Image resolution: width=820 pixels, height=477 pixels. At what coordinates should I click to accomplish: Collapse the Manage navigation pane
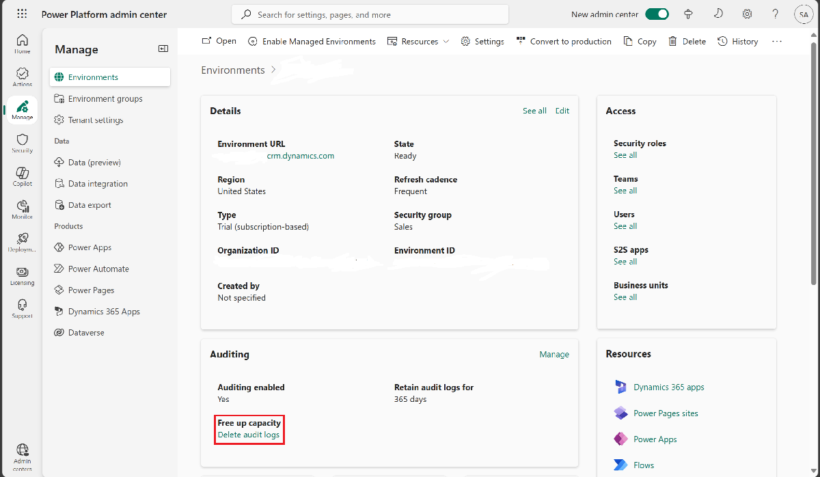point(163,49)
